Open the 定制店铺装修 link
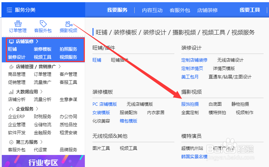This screenshot has height=167, width=269. click(x=194, y=60)
